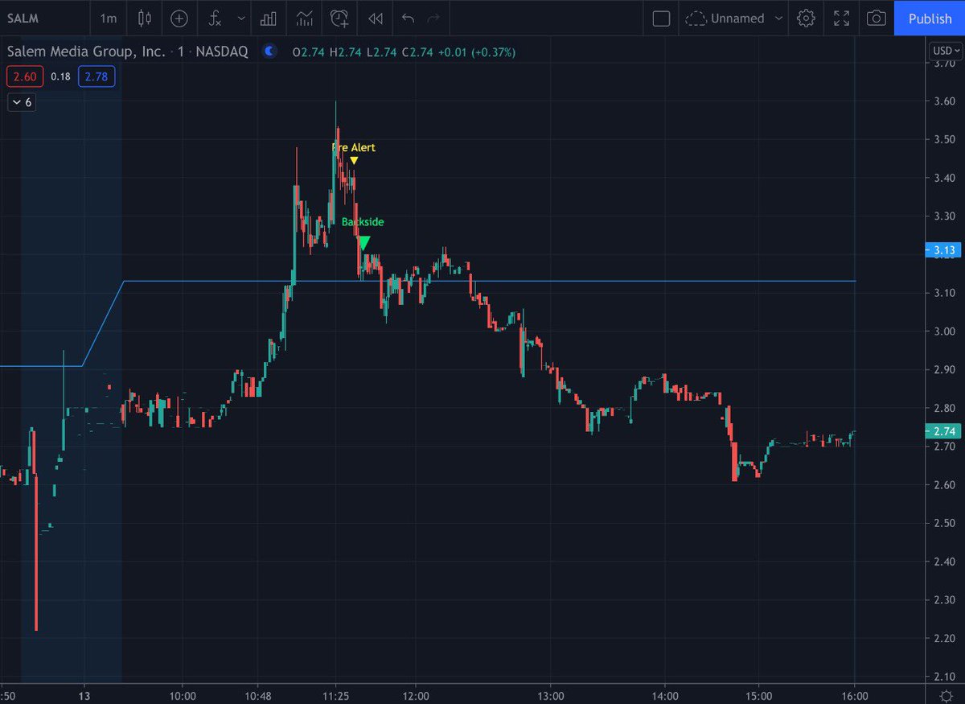Click the 0.18 spread value
Screen dimensions: 965x704
click(60, 76)
